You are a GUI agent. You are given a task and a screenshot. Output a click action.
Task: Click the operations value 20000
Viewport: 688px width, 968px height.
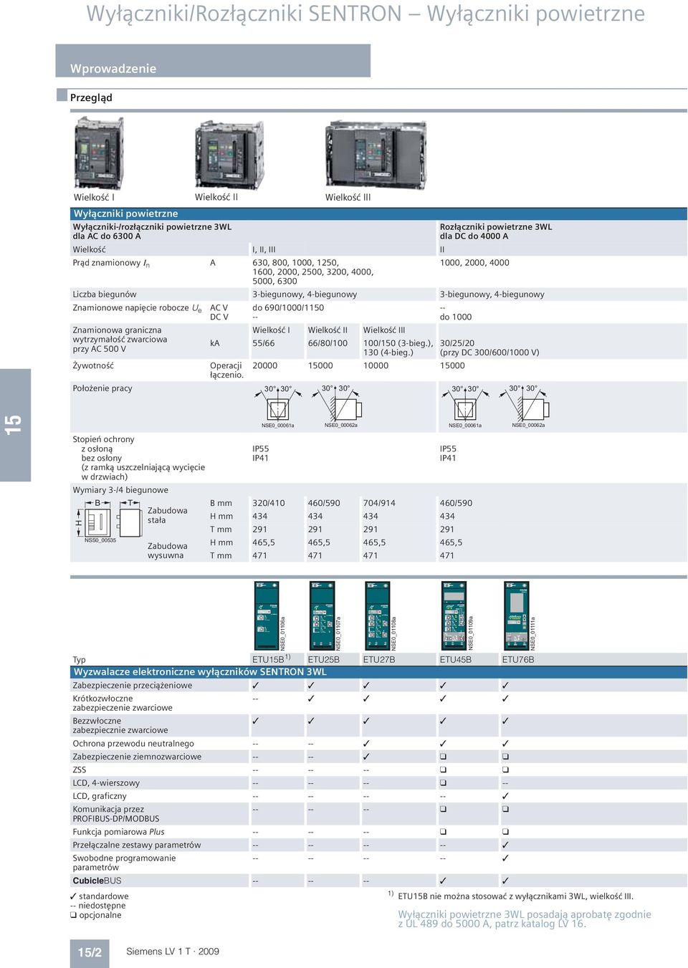point(265,365)
